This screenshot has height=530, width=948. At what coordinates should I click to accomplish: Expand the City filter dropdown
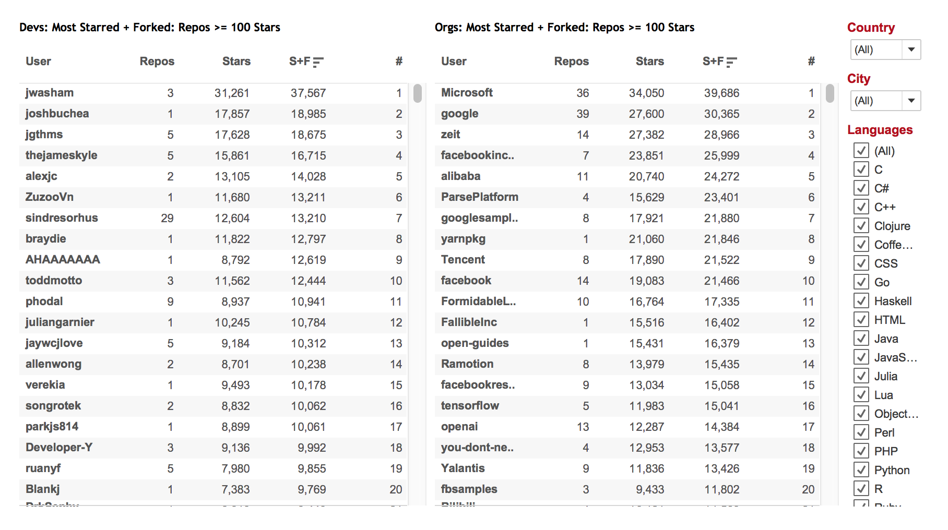click(x=911, y=101)
